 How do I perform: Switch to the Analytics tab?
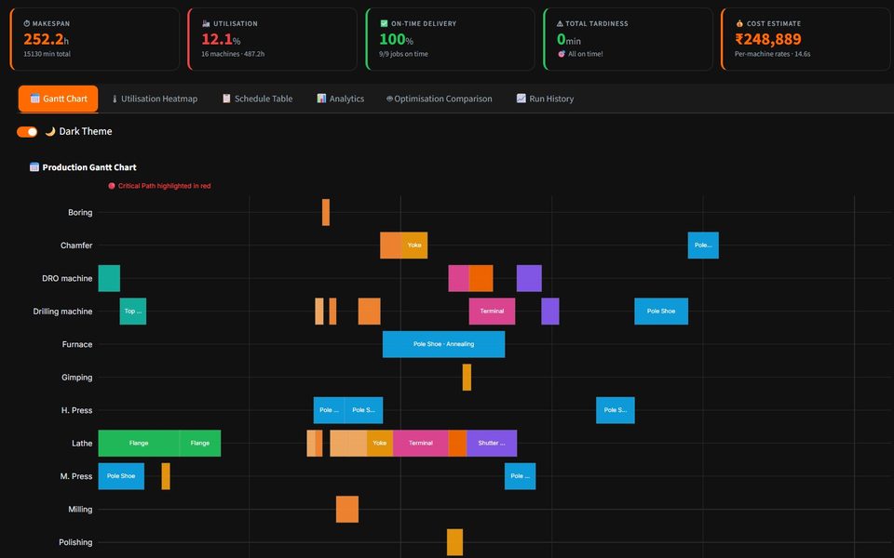[x=341, y=99]
